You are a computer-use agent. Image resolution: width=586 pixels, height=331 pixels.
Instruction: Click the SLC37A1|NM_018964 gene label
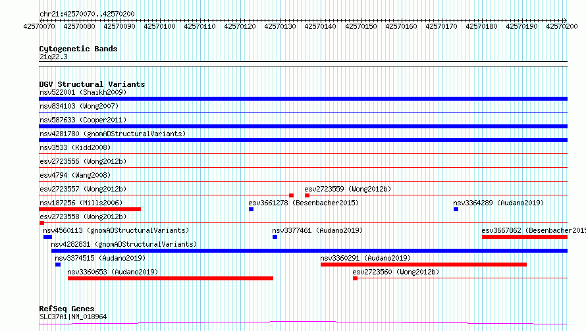click(x=73, y=317)
